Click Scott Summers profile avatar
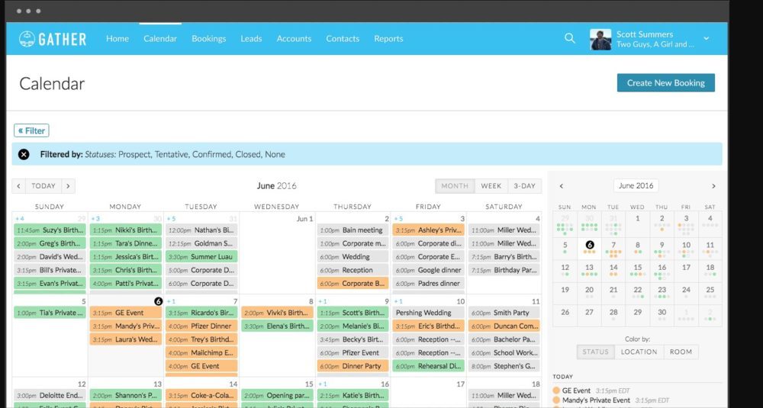The width and height of the screenshot is (763, 408). 600,40
